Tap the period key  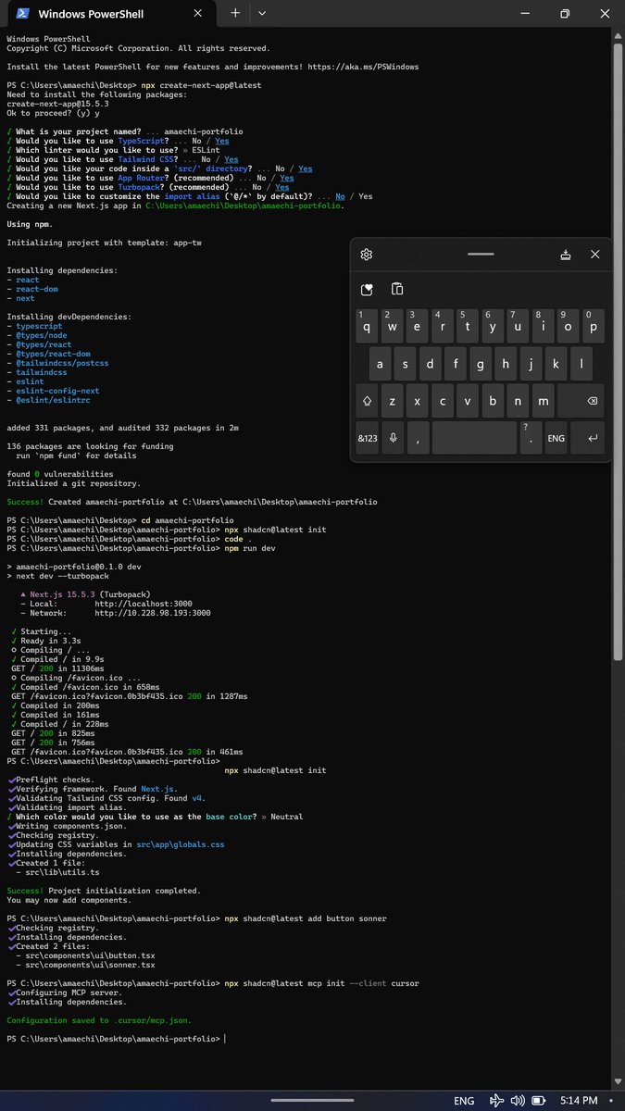(x=530, y=438)
